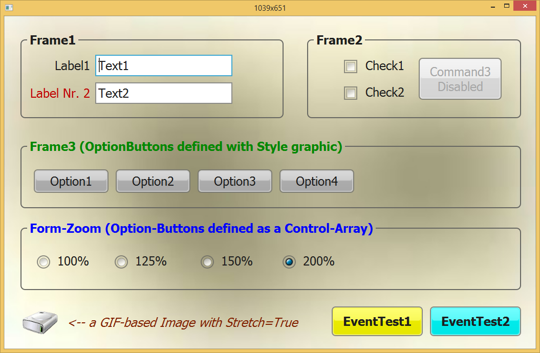The image size is (540, 353).
Task: Select the 100% zoom radio button
Action: (44, 261)
